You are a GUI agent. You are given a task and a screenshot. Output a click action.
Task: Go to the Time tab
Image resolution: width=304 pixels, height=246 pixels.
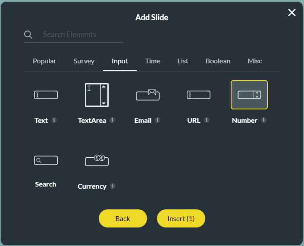(153, 61)
